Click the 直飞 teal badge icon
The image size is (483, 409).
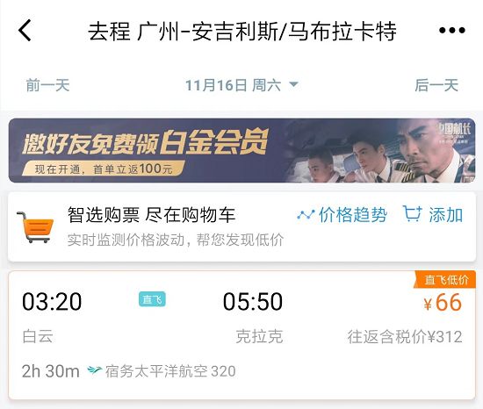(x=152, y=299)
